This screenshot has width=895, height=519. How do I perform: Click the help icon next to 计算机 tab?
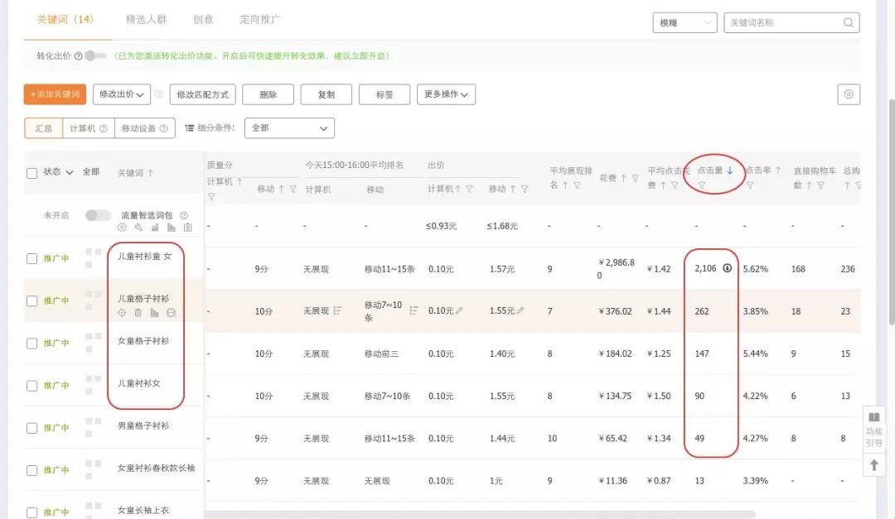click(x=104, y=129)
